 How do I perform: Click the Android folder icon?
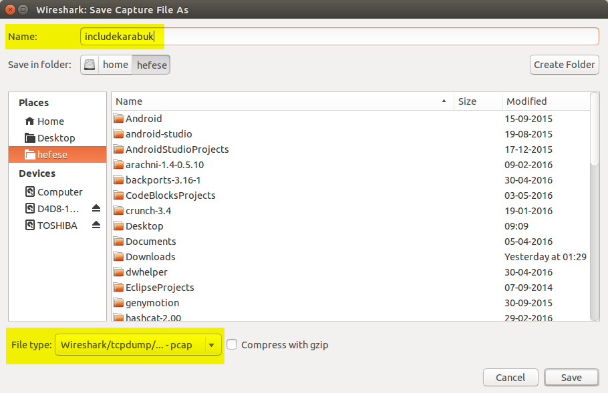[x=119, y=119]
